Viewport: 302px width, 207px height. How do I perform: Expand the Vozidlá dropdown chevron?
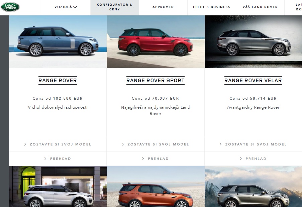coord(75,7)
